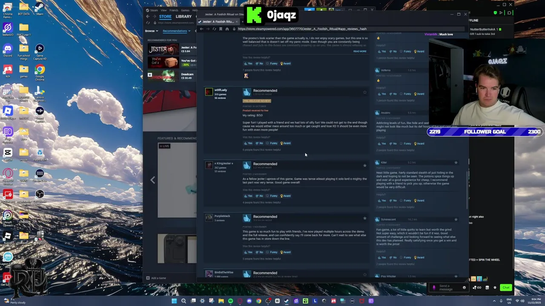Open the Friends menu in Steam

[174, 10]
